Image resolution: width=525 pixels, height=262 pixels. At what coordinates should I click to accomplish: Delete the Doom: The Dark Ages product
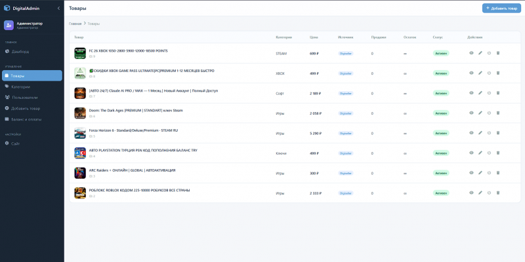pyautogui.click(x=498, y=113)
